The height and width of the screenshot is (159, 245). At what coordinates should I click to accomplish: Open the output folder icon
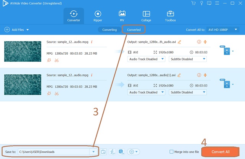click(x=103, y=152)
